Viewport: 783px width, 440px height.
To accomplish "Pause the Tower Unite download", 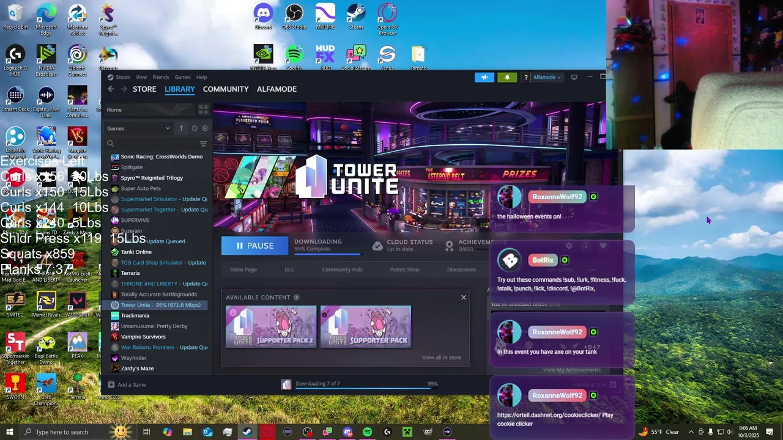I will pyautogui.click(x=254, y=246).
